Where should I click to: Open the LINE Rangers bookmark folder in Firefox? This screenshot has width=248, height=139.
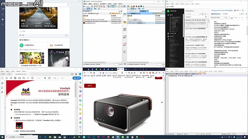[137, 76]
